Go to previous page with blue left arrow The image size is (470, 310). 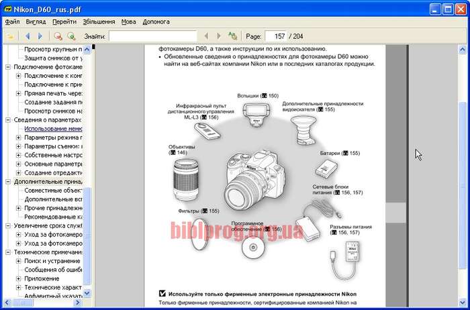28,36
